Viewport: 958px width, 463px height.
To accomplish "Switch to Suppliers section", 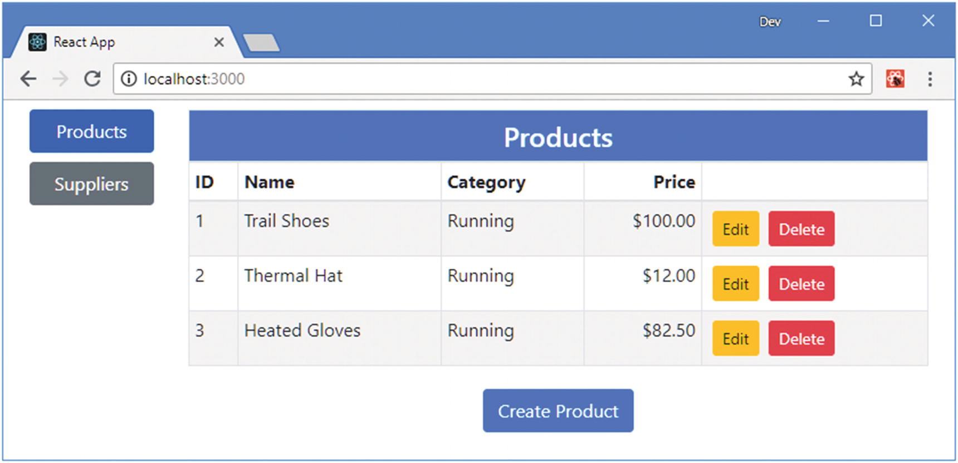I will [x=92, y=184].
